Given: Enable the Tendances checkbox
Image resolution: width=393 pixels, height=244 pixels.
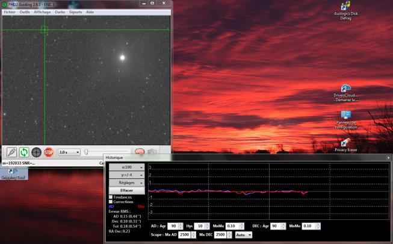Looking at the screenshot, I should tap(111, 197).
